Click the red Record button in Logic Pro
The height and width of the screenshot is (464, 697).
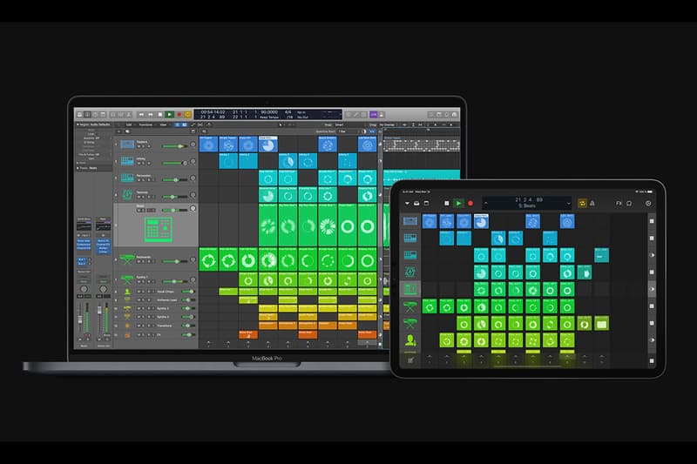point(179,114)
